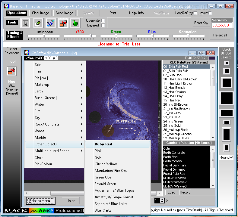Enable the LoadAsGray checkbox
The image size is (238, 217).
pyautogui.click(x=195, y=13)
